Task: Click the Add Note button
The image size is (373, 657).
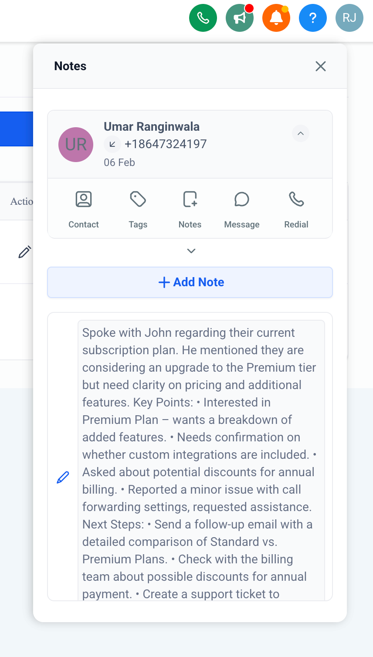Action: click(x=190, y=282)
